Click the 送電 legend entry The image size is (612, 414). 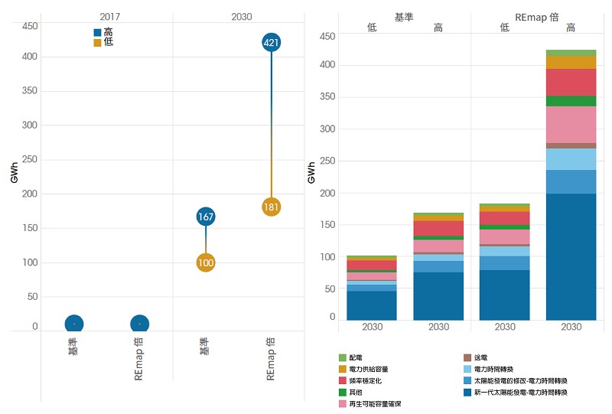(480, 357)
